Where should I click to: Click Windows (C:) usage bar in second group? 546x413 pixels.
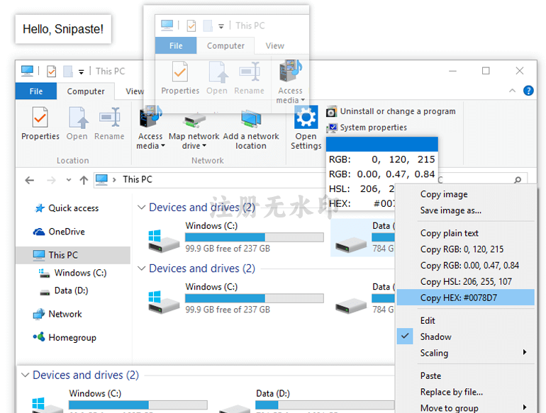click(254, 298)
